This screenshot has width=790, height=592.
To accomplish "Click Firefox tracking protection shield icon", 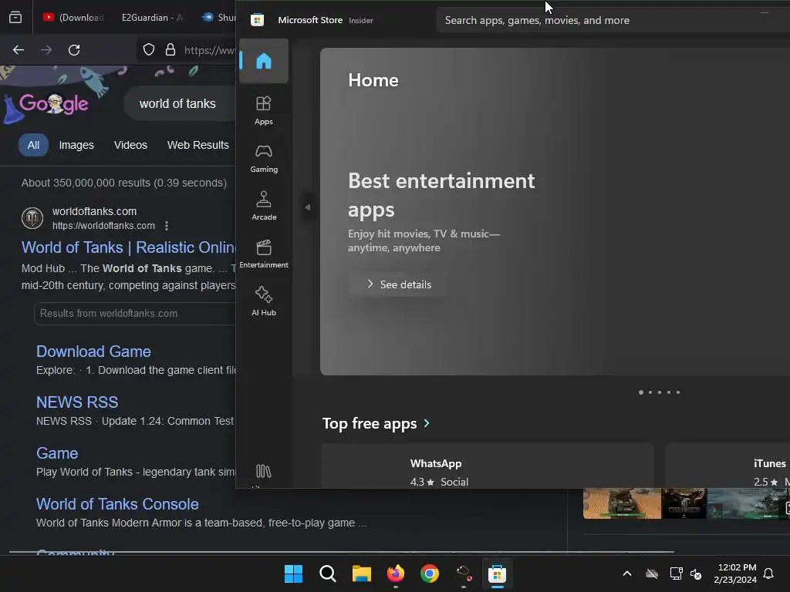I will click(149, 50).
